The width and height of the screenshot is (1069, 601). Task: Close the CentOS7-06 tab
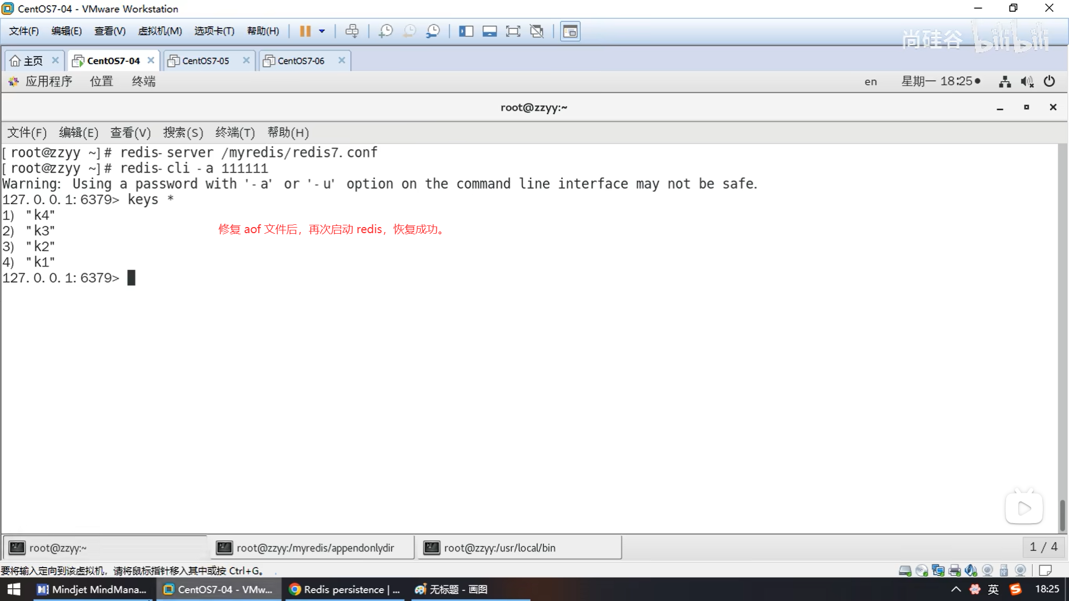[342, 60]
